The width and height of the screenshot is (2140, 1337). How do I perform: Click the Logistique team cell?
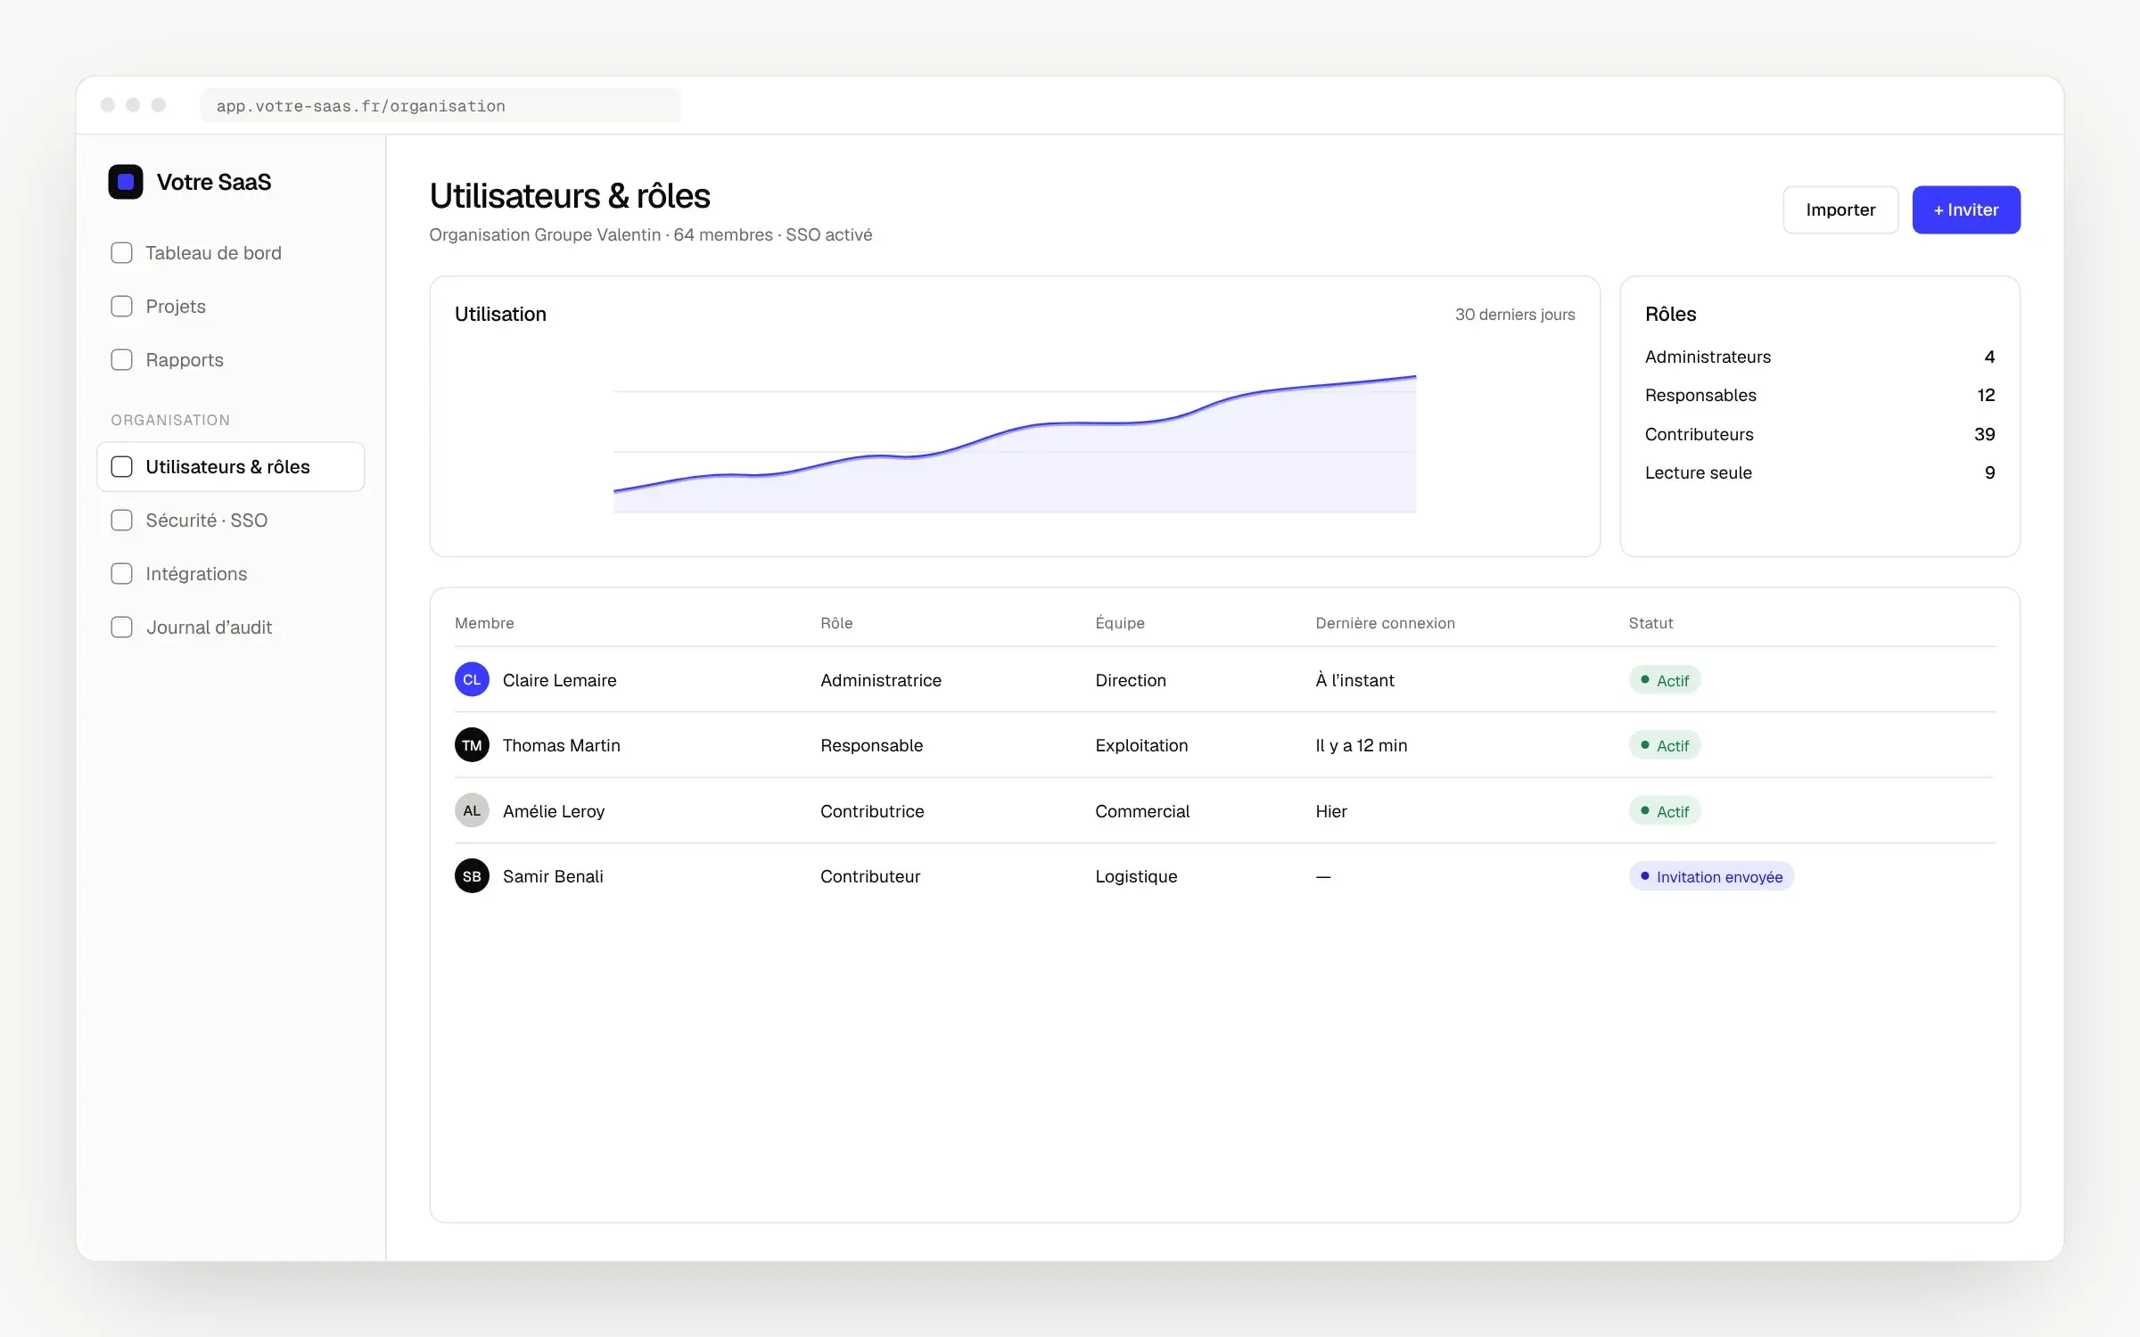click(x=1136, y=876)
